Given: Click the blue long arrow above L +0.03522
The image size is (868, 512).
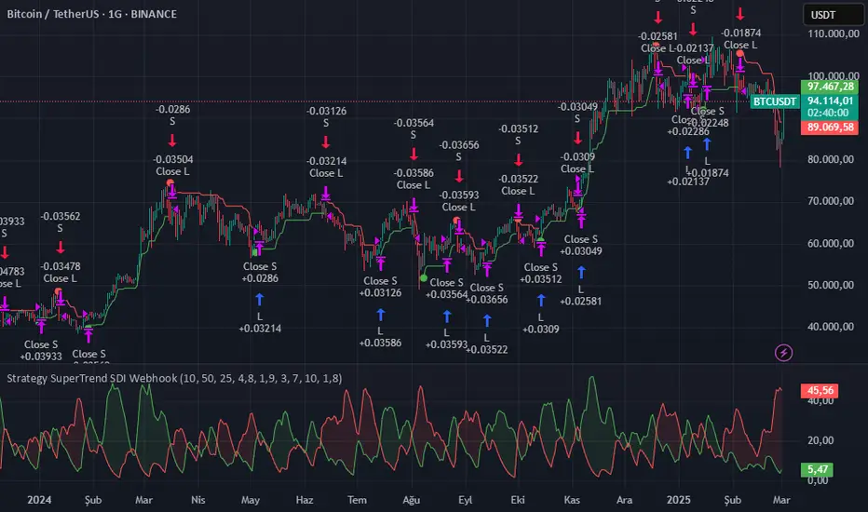Looking at the screenshot, I should tap(486, 320).
